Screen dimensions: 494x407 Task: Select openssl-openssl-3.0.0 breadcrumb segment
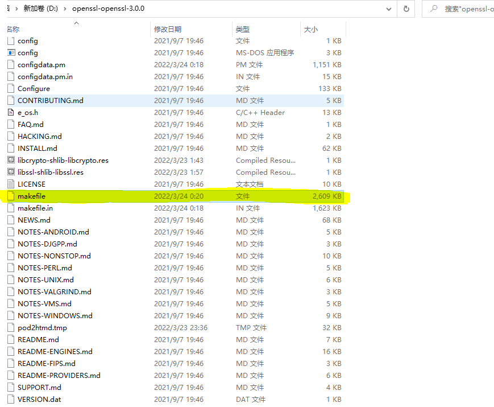[109, 9]
